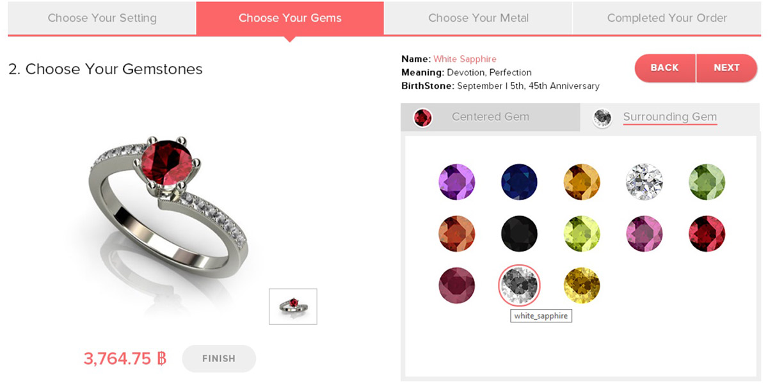
Task: Switch to the Centered Gem tab
Action: 490,117
